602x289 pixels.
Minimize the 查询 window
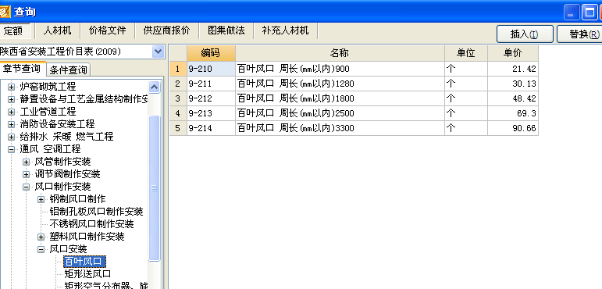pos(572,12)
